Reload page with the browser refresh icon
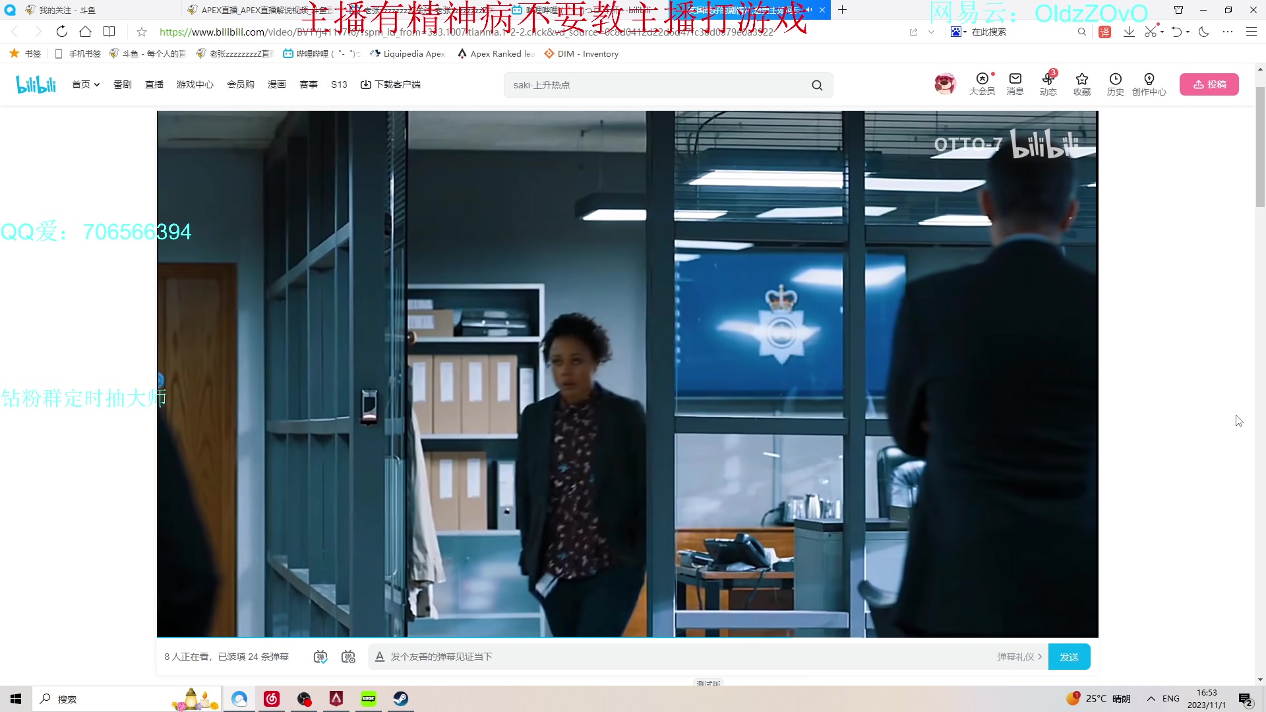The image size is (1266, 712). click(x=61, y=32)
